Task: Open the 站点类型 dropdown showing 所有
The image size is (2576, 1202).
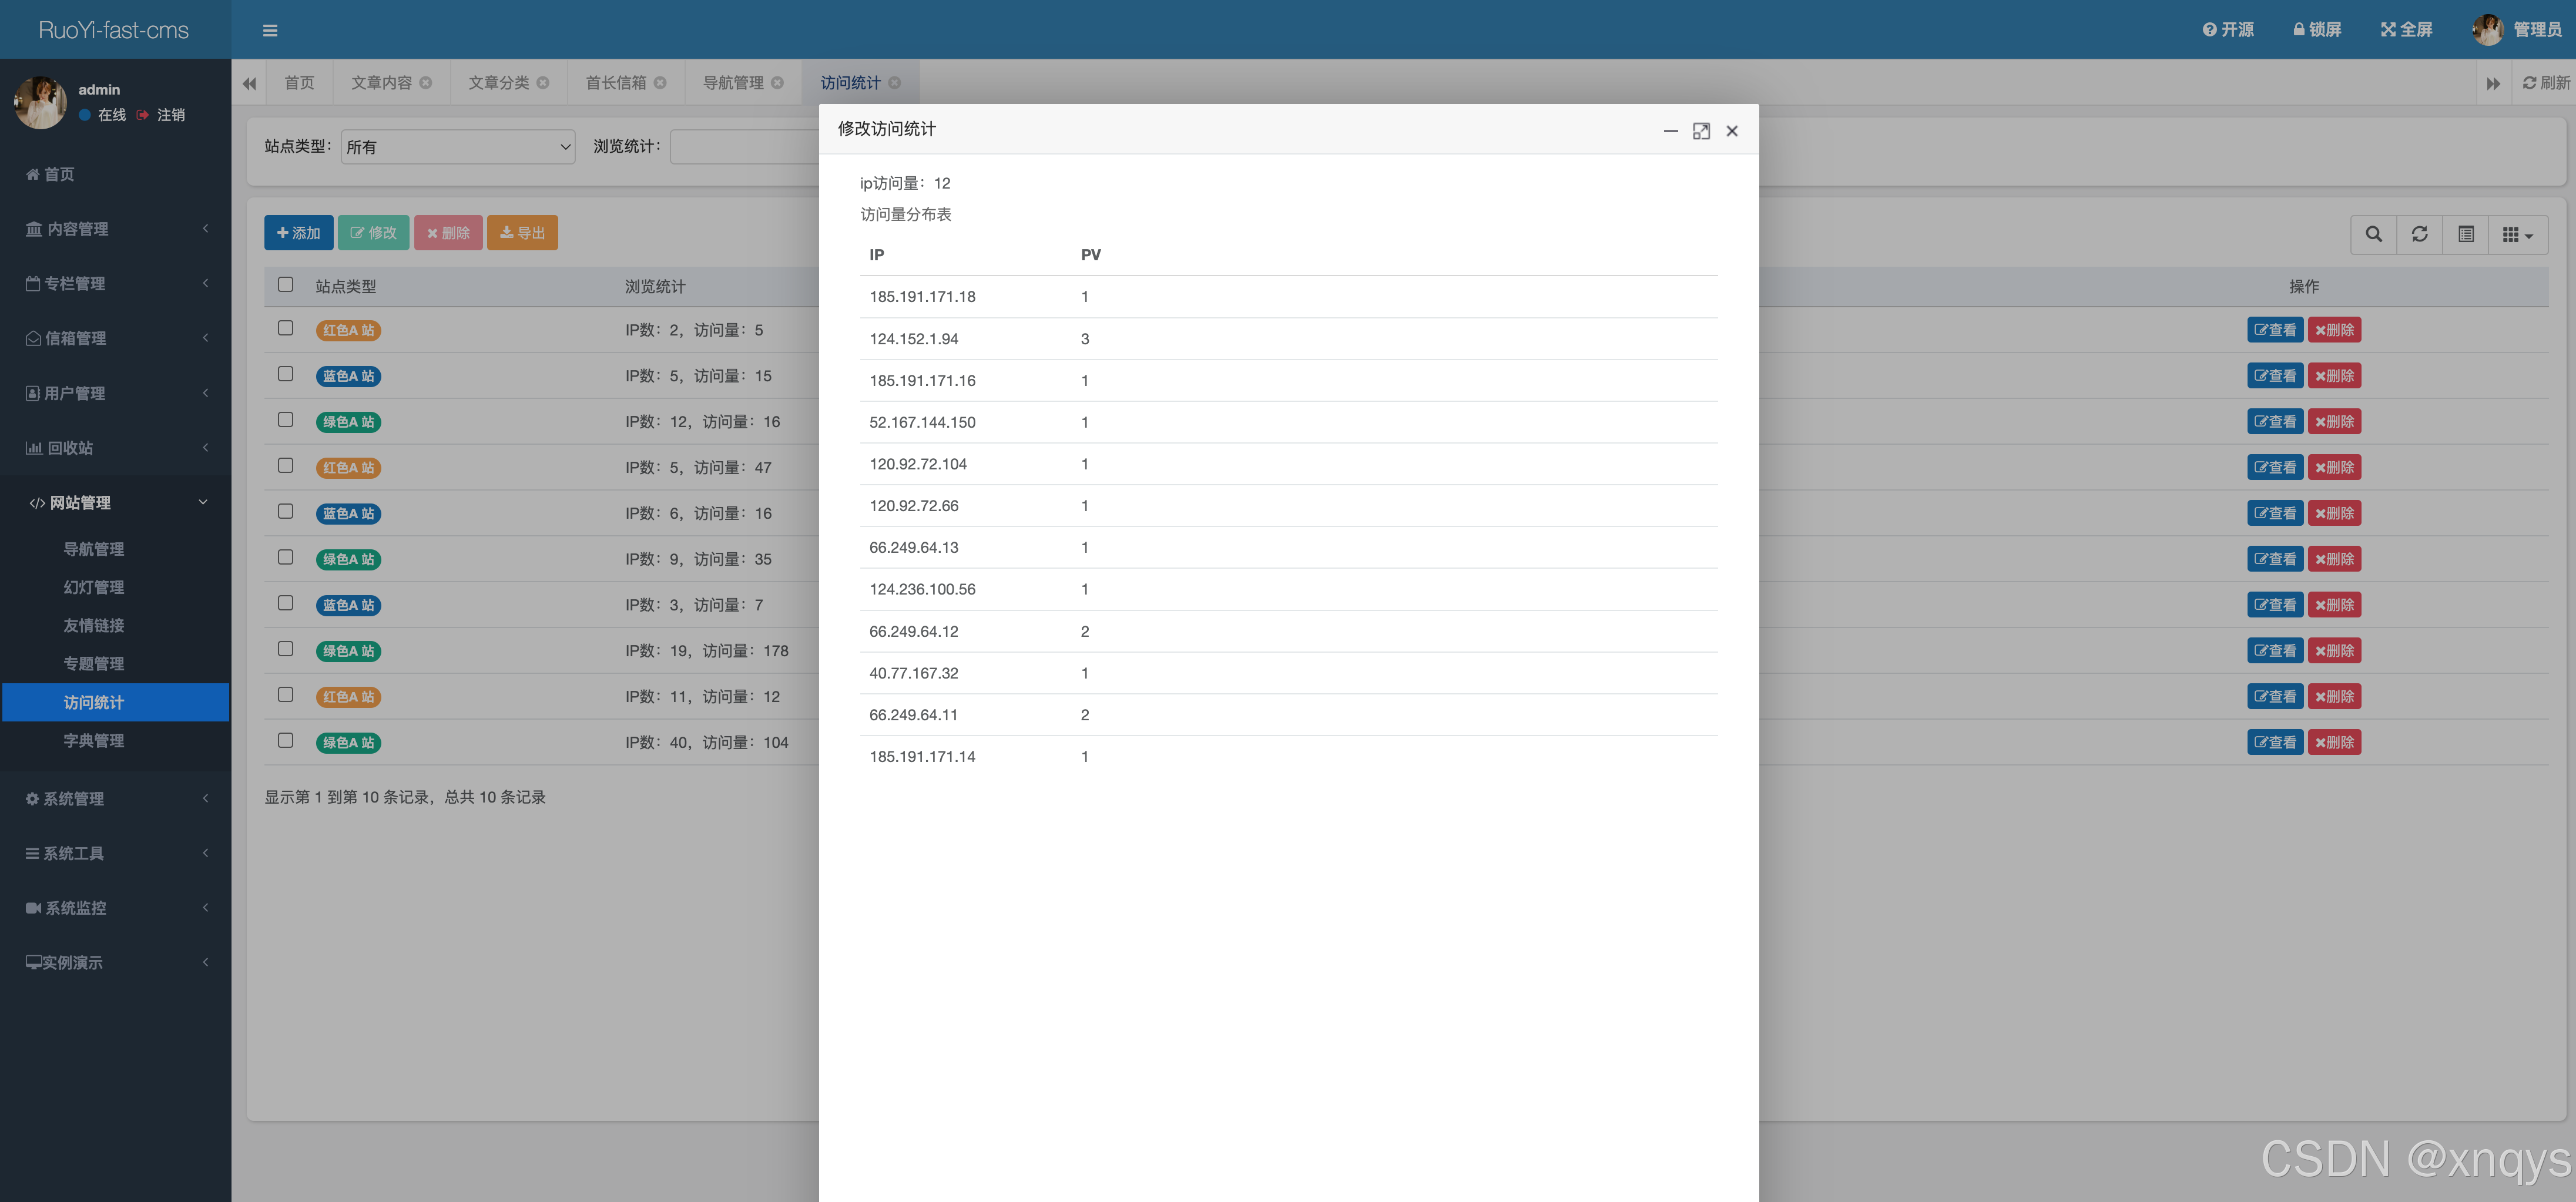Action: point(458,147)
